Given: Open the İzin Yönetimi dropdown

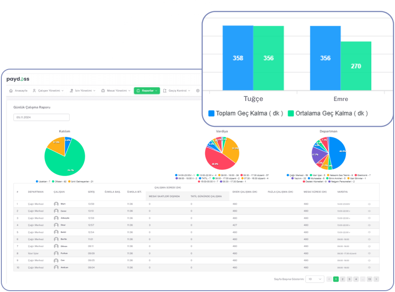Looking at the screenshot, I should 82,91.
